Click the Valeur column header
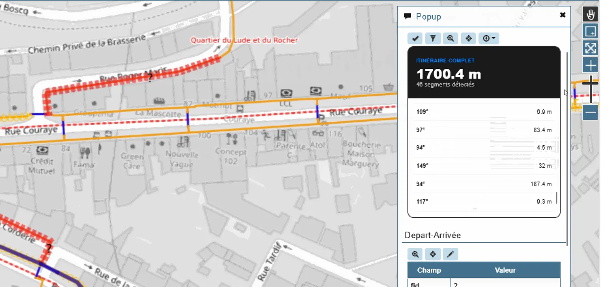Image resolution: width=601 pixels, height=287 pixels. pyautogui.click(x=506, y=270)
